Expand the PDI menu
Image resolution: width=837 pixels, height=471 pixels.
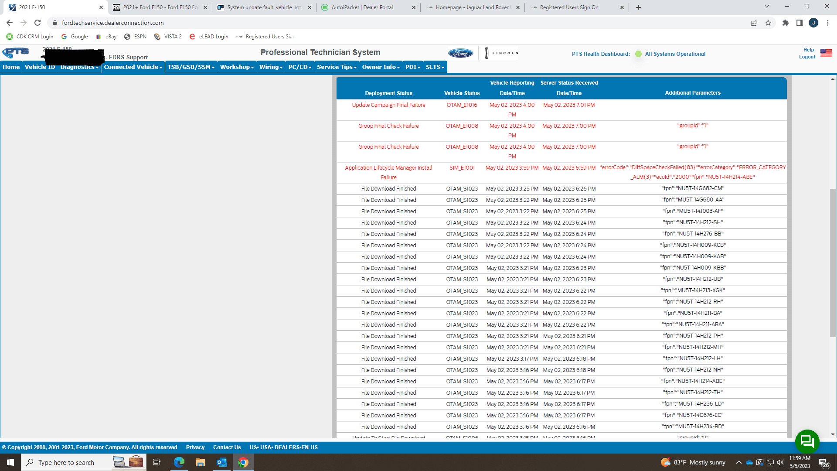413,67
